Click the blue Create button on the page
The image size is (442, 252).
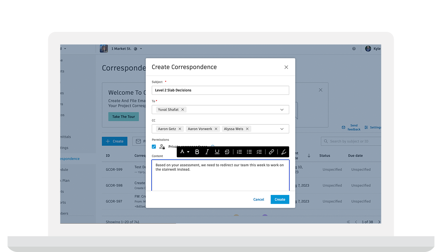(115, 141)
